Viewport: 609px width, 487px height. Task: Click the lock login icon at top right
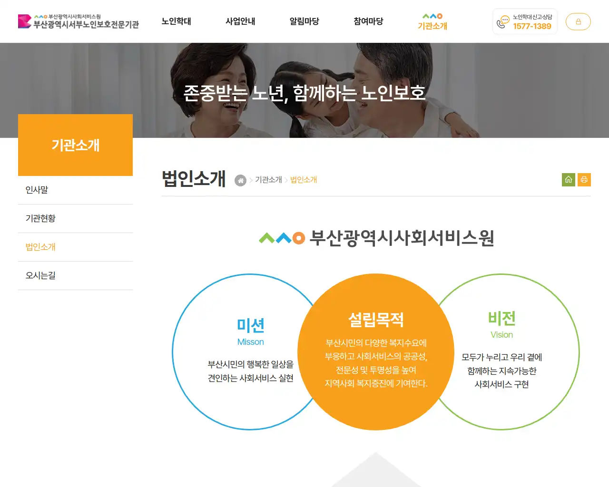pyautogui.click(x=578, y=21)
